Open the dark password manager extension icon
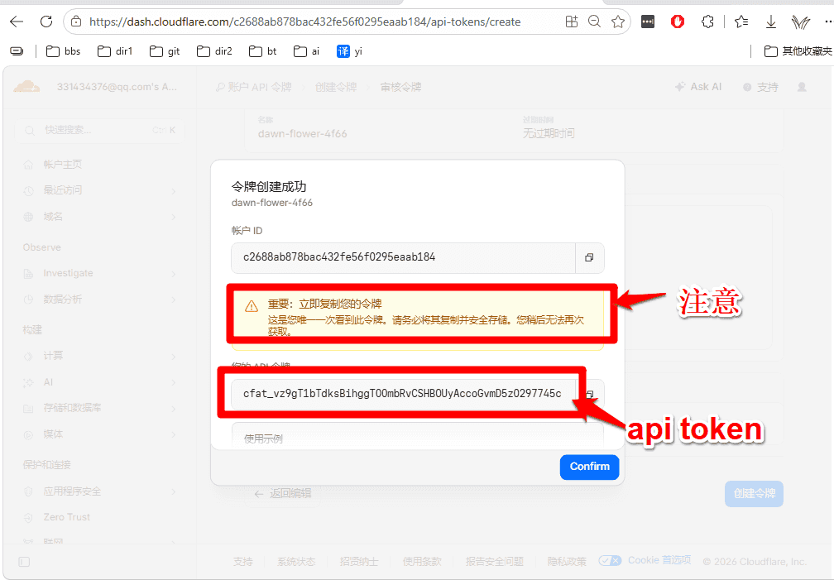This screenshot has width=834, height=580. tap(647, 22)
